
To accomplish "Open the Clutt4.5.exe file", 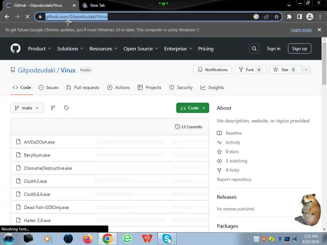I will (35, 181).
